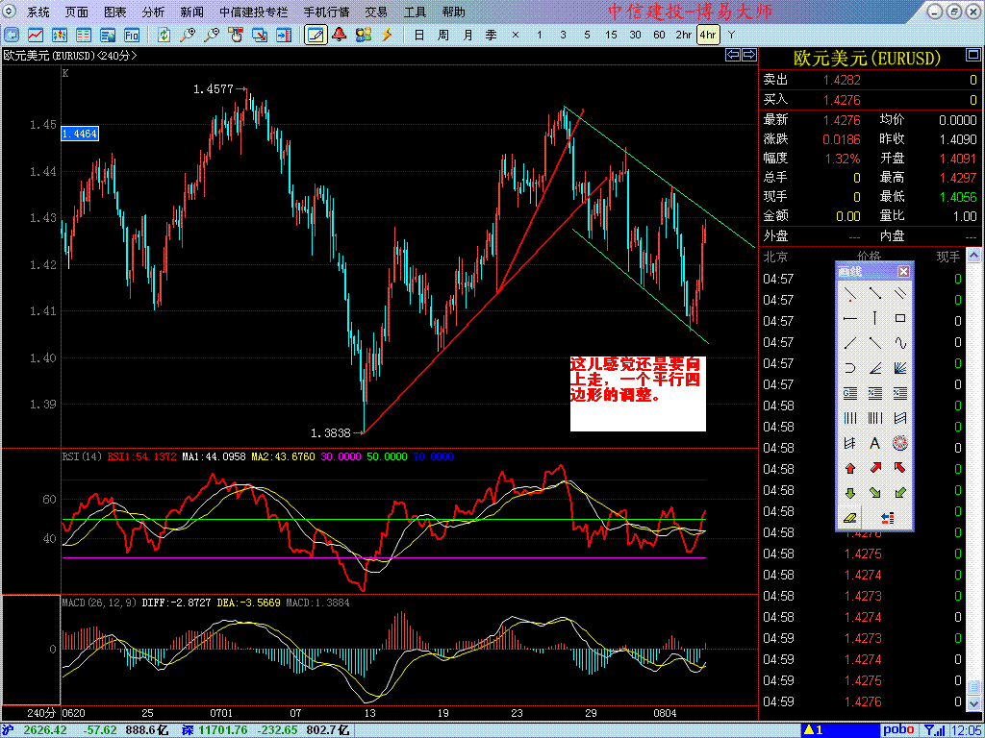
Task: Close the 画线 drawing palette
Action: 903,272
